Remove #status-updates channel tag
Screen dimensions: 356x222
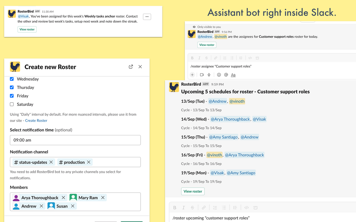click(x=51, y=162)
